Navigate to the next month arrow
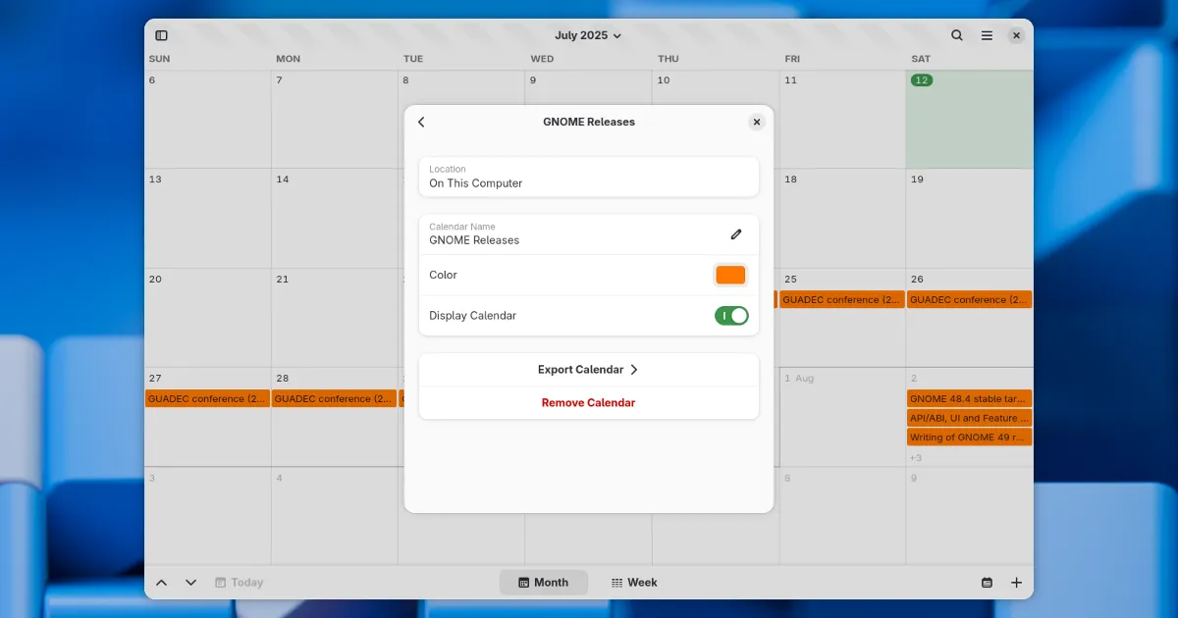This screenshot has height=618, width=1178. [191, 583]
